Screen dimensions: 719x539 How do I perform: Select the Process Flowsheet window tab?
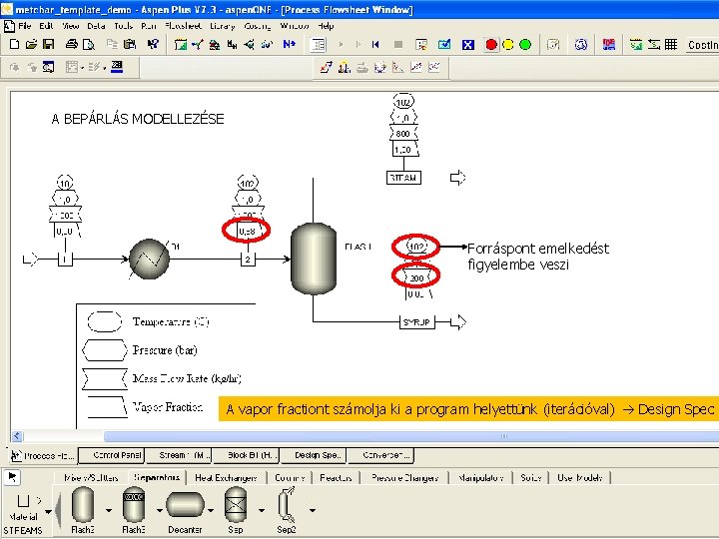point(44,455)
